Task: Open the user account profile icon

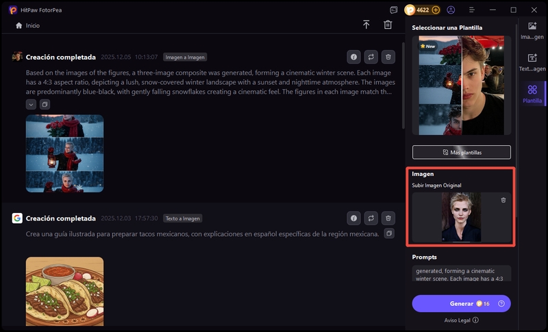Action: (451, 10)
